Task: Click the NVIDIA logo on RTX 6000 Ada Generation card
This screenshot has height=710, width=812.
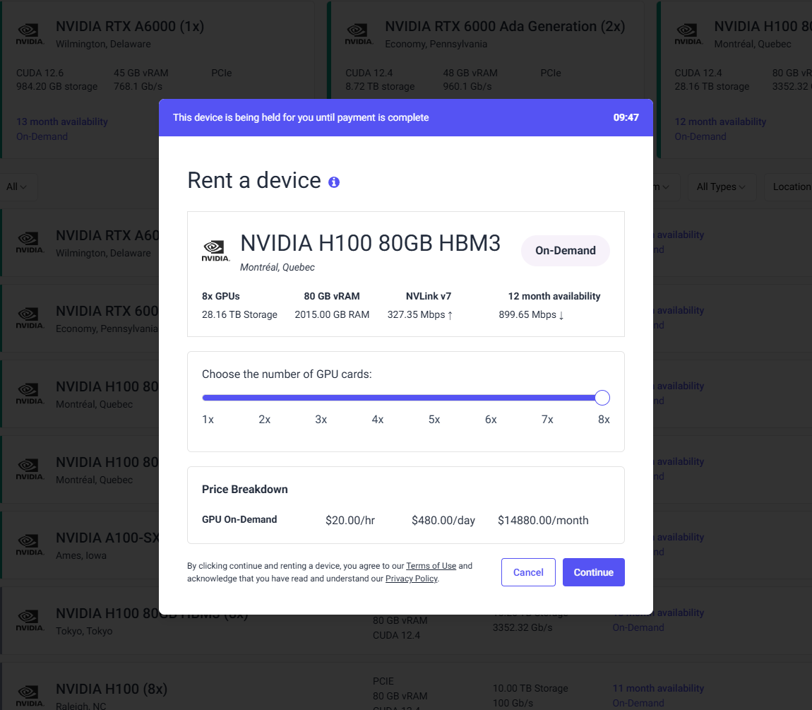Action: click(x=359, y=34)
